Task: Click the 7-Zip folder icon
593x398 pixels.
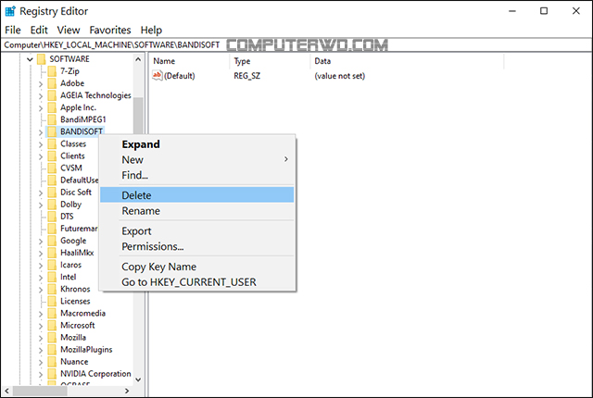Action: tap(52, 71)
